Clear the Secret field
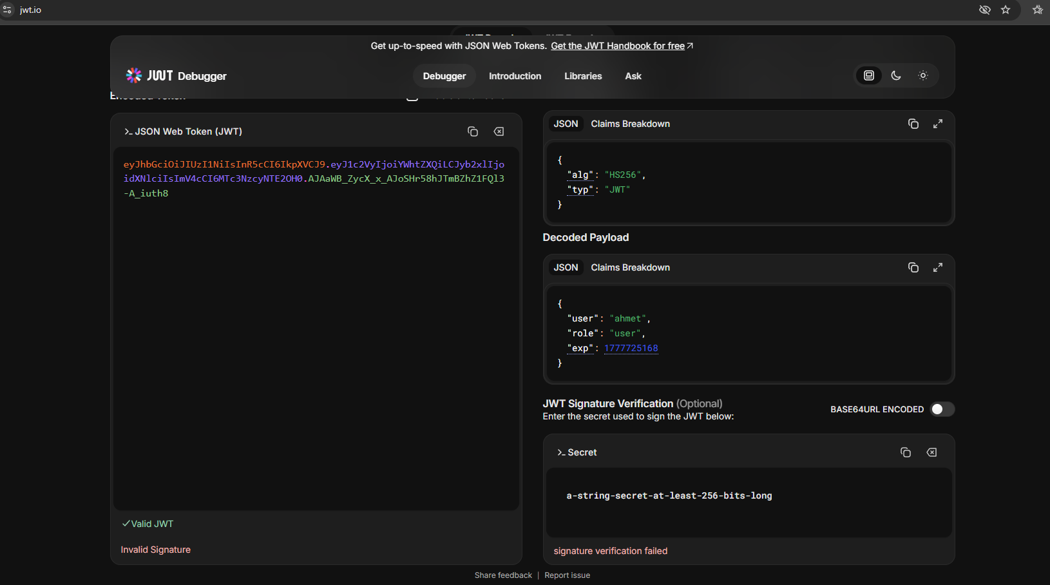This screenshot has height=585, width=1050. pos(931,452)
